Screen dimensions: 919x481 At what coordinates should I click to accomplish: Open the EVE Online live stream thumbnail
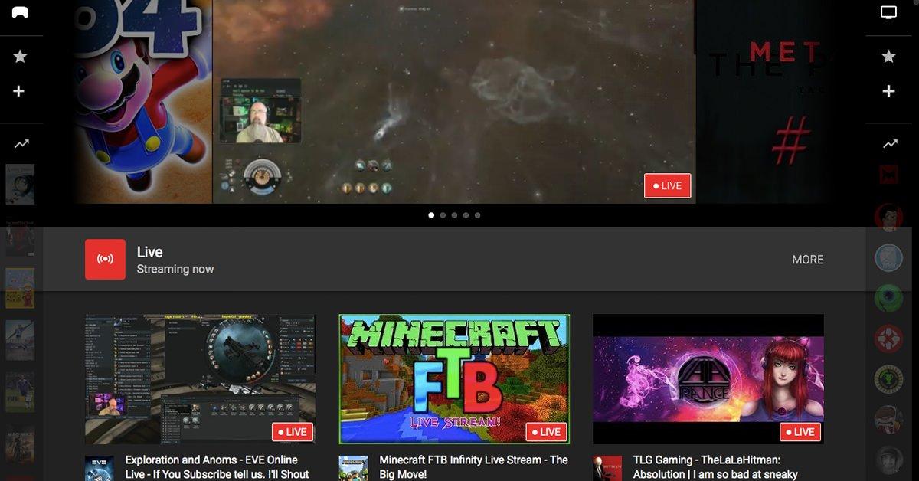point(200,379)
